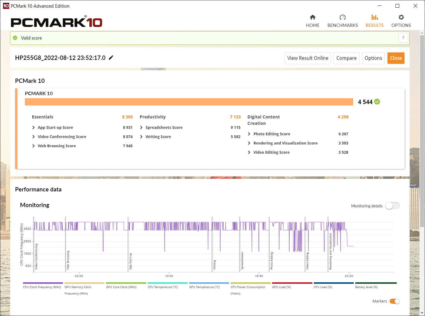Click the pencil icon to rename result

click(111, 58)
